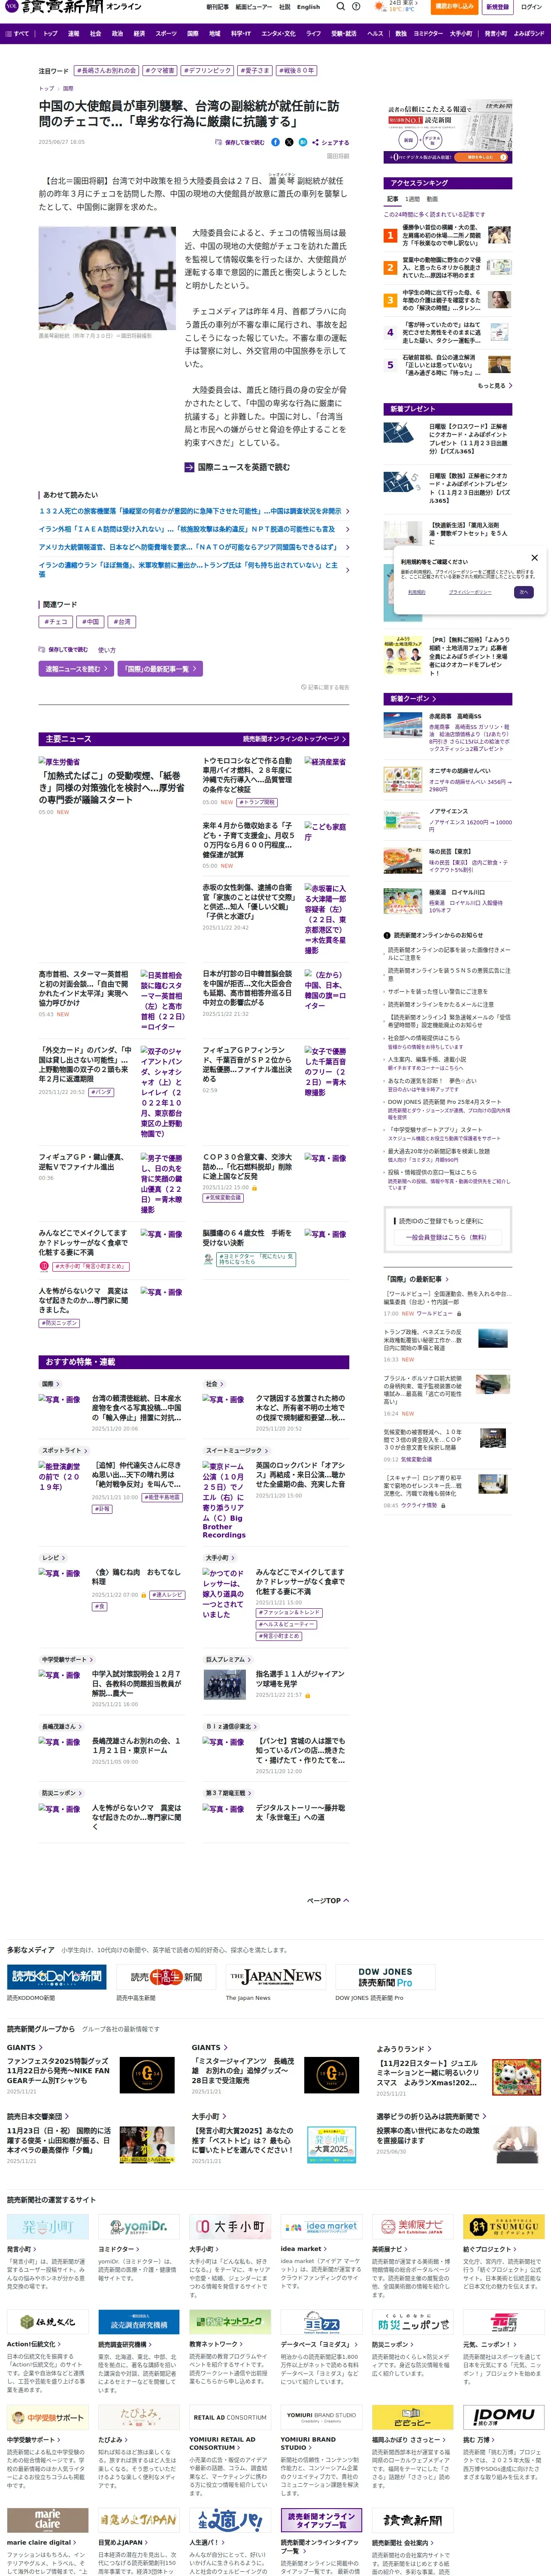Click the 一般会員登録はこちら（無料） button
The image size is (551, 2576).
coord(448,1237)
